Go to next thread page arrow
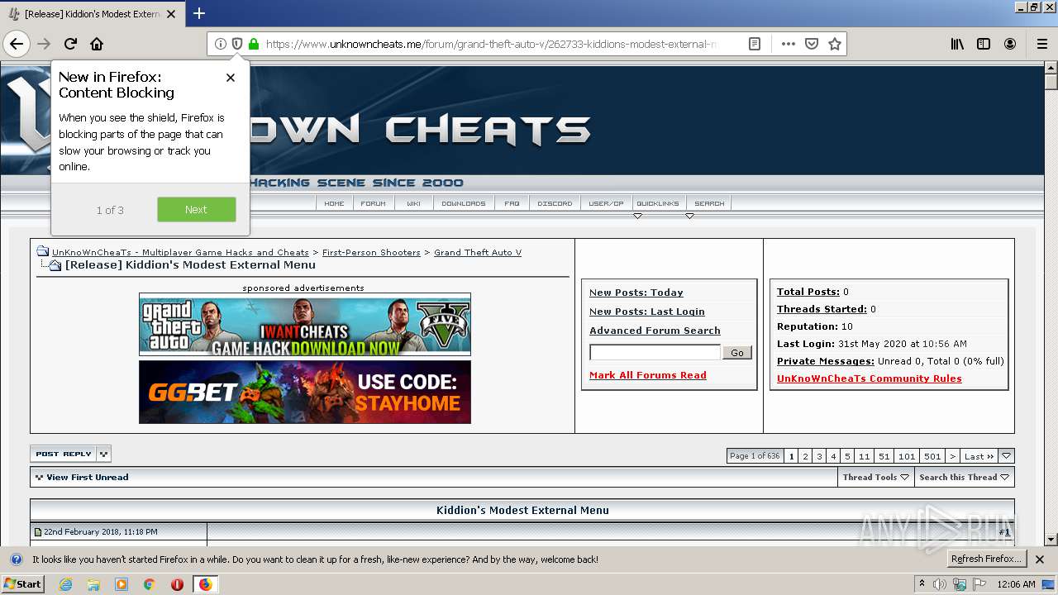Image resolution: width=1058 pixels, height=595 pixels. pos(952,456)
